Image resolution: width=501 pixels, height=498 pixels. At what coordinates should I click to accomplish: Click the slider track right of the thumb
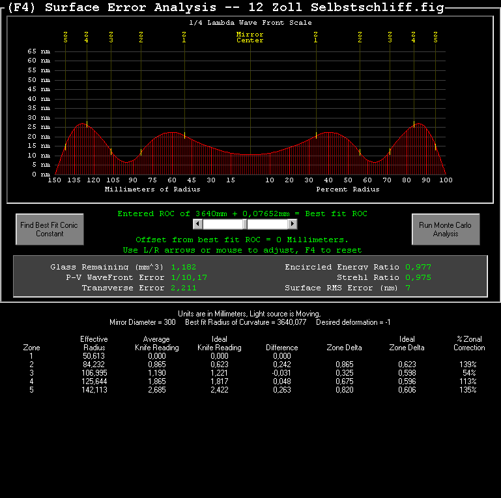[267, 224]
